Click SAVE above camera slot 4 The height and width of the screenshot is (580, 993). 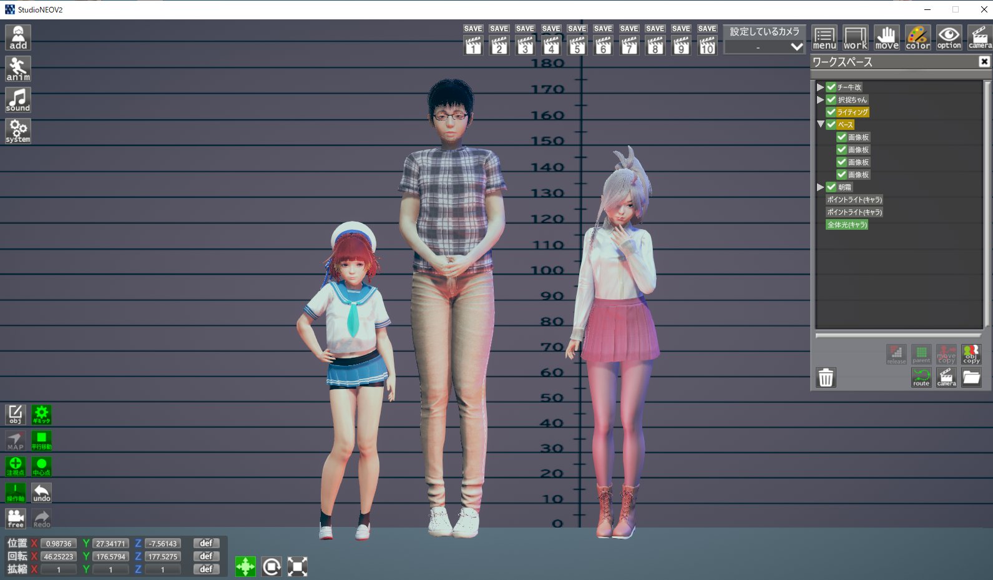(x=551, y=29)
